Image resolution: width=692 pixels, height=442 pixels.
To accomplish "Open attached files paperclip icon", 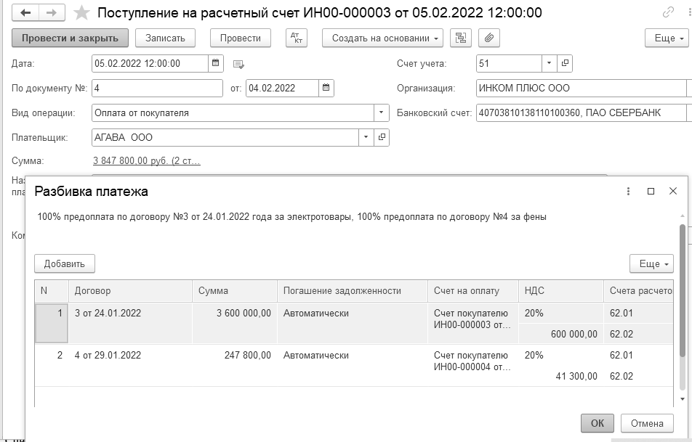I will 489,38.
